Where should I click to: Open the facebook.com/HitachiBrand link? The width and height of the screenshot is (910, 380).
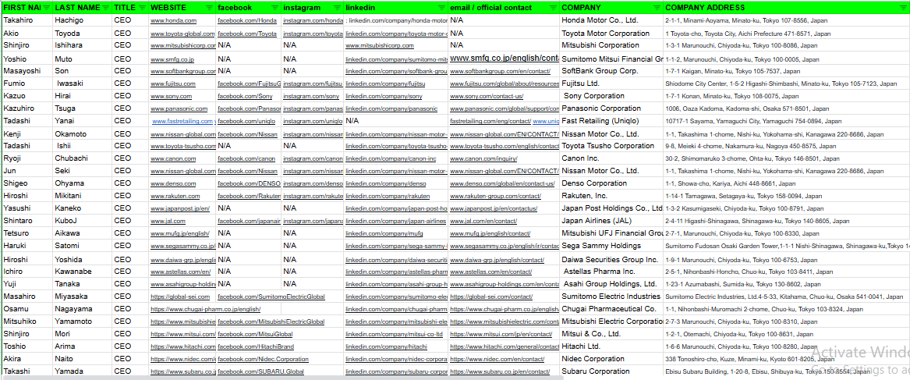pyautogui.click(x=255, y=347)
